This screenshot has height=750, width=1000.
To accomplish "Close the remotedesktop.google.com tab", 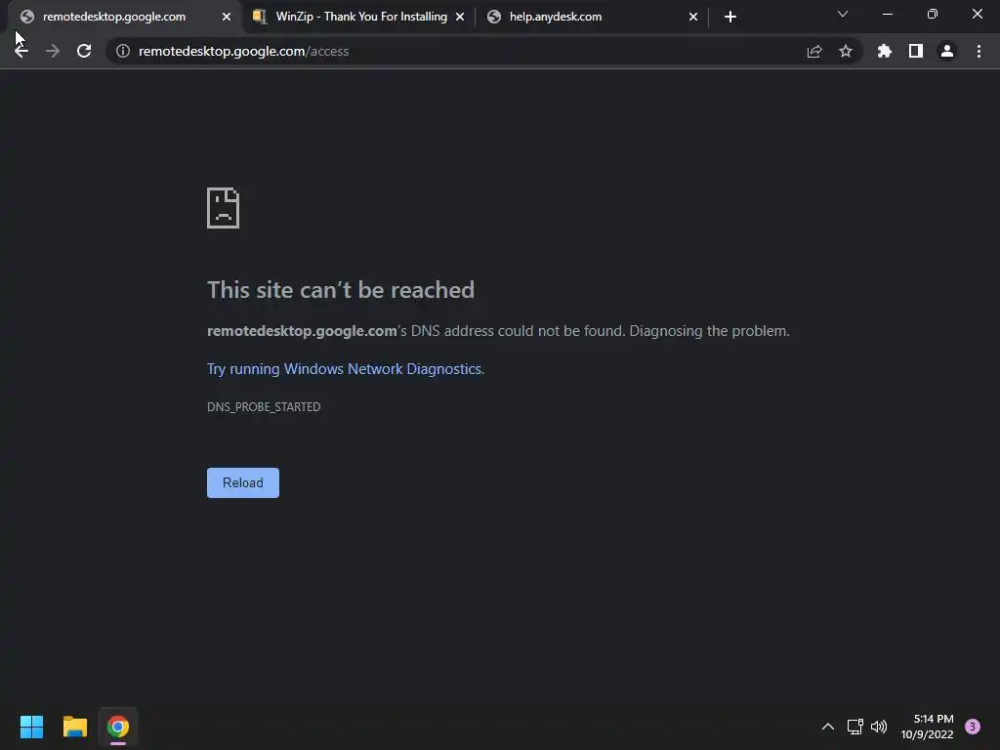I will pyautogui.click(x=227, y=17).
